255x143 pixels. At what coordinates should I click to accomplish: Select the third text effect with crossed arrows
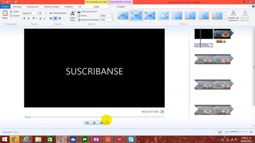pos(150,16)
